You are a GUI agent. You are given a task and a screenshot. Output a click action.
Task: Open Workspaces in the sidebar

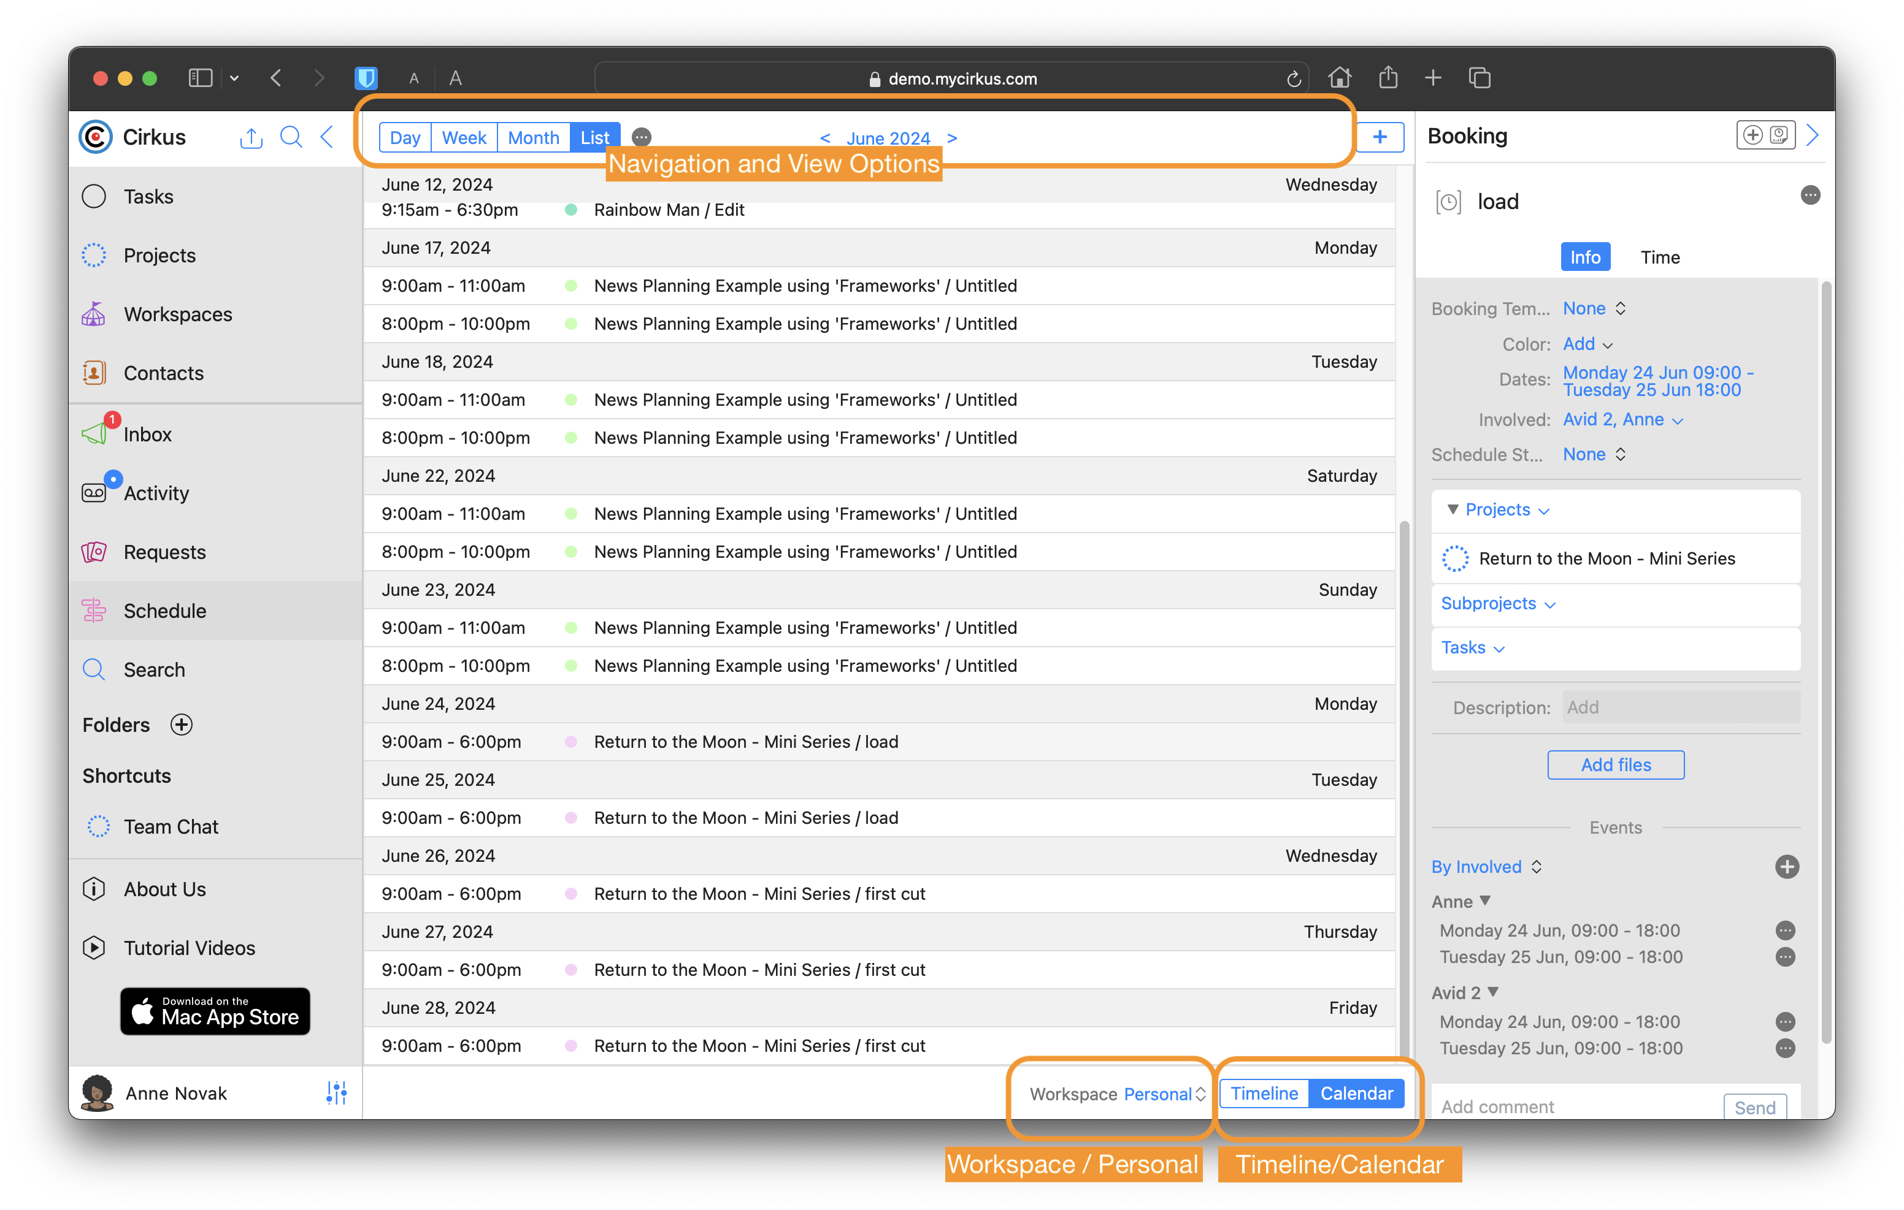(177, 314)
